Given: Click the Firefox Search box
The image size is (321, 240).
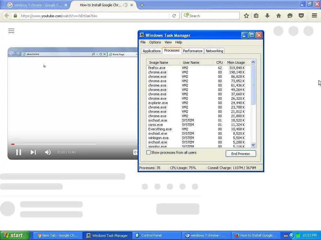Looking at the screenshot, I should (x=210, y=16).
